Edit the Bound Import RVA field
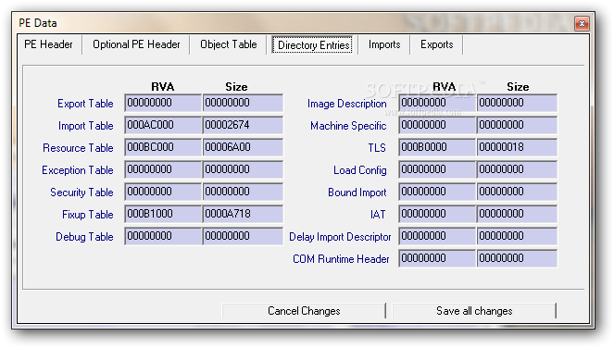The width and height of the screenshot is (614, 348). tap(437, 193)
